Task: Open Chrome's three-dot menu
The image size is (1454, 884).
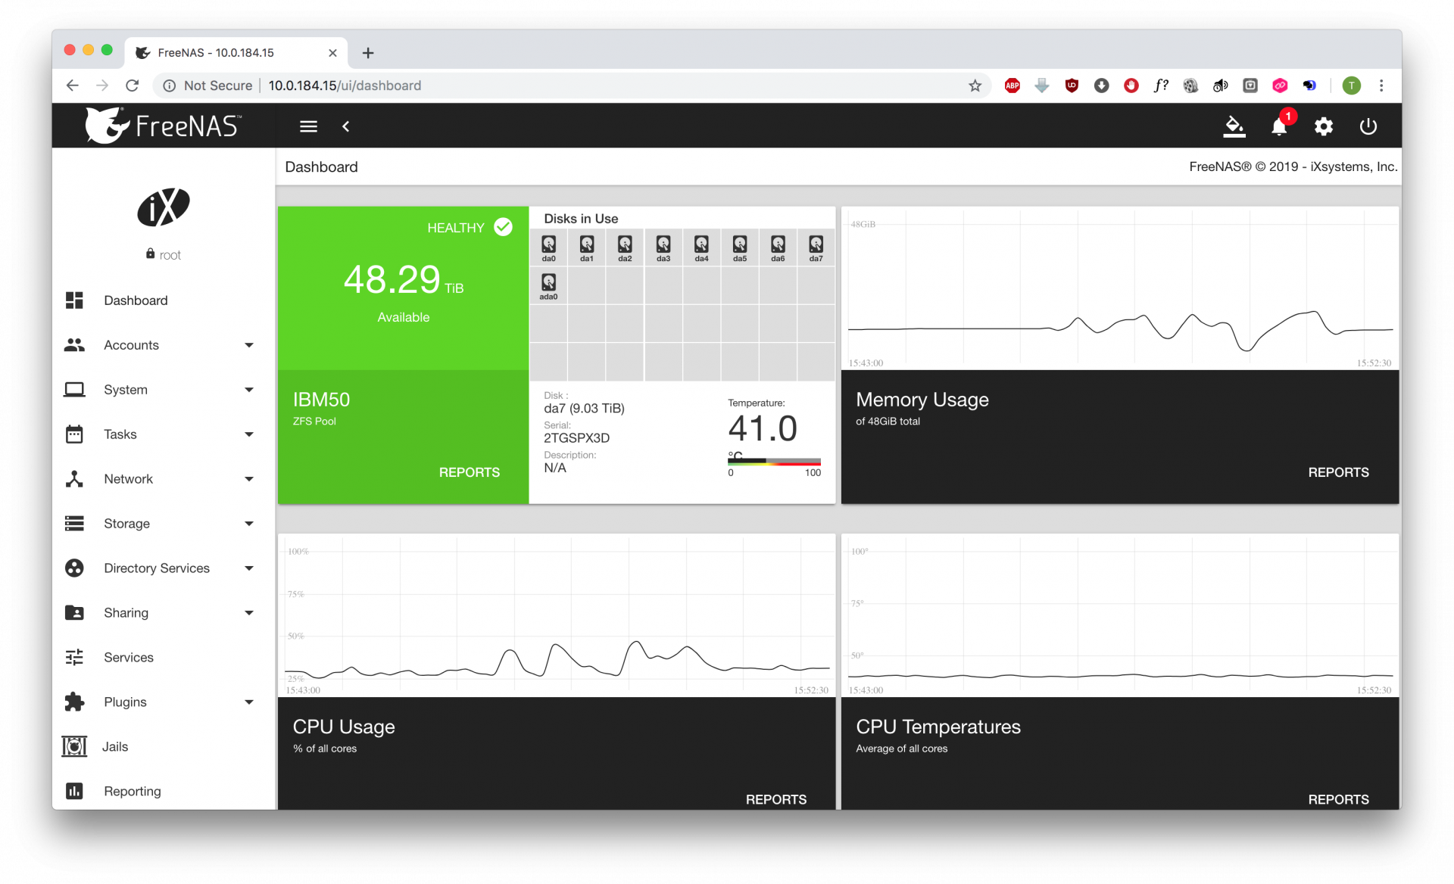Action: click(x=1381, y=86)
